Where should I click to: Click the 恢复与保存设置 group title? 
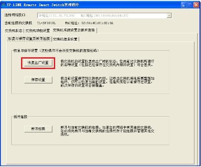(56, 51)
